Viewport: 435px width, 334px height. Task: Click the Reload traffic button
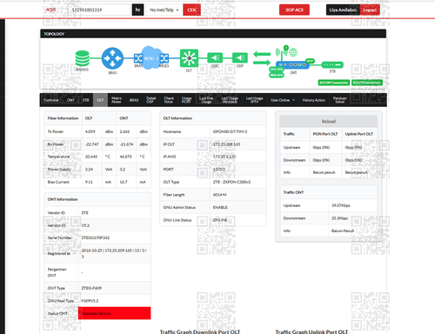[x=329, y=121]
